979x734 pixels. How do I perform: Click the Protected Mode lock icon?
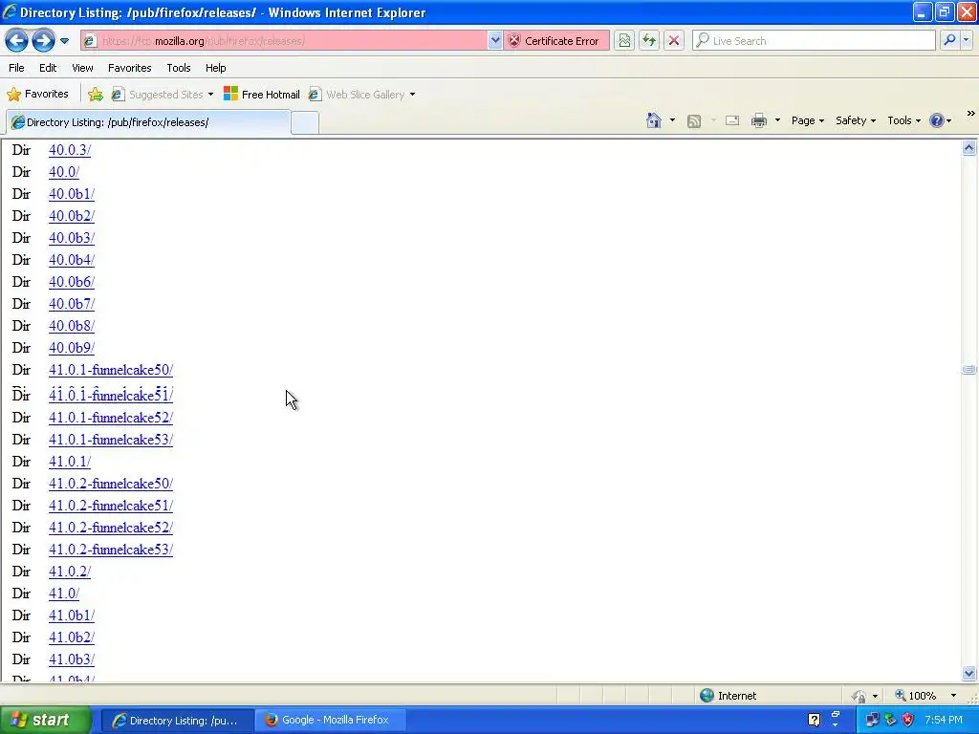pos(859,696)
